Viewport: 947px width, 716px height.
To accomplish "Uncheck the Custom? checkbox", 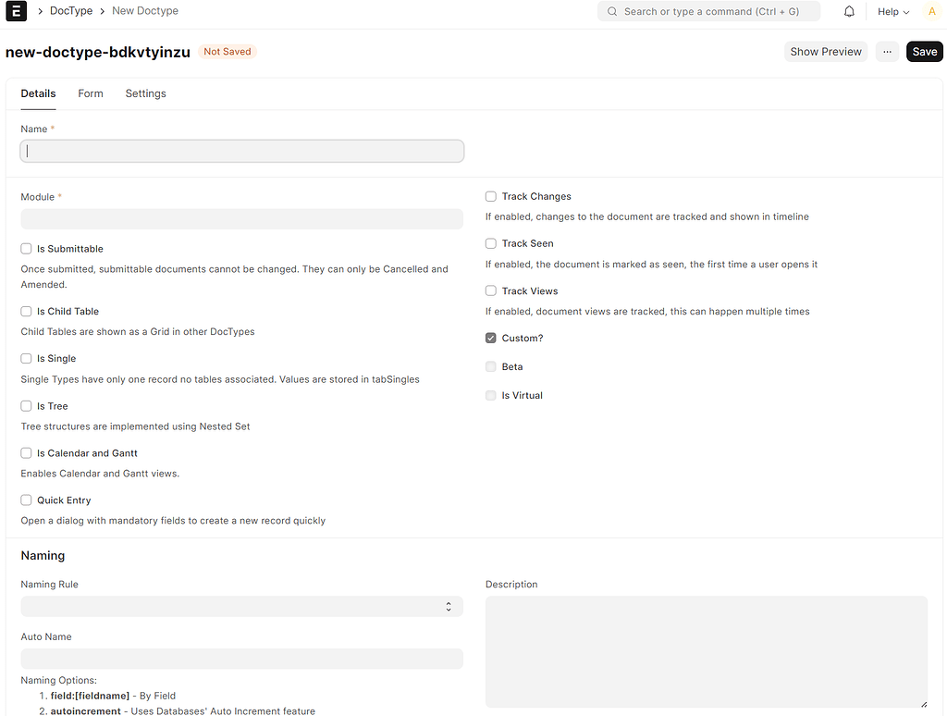I will [x=491, y=338].
